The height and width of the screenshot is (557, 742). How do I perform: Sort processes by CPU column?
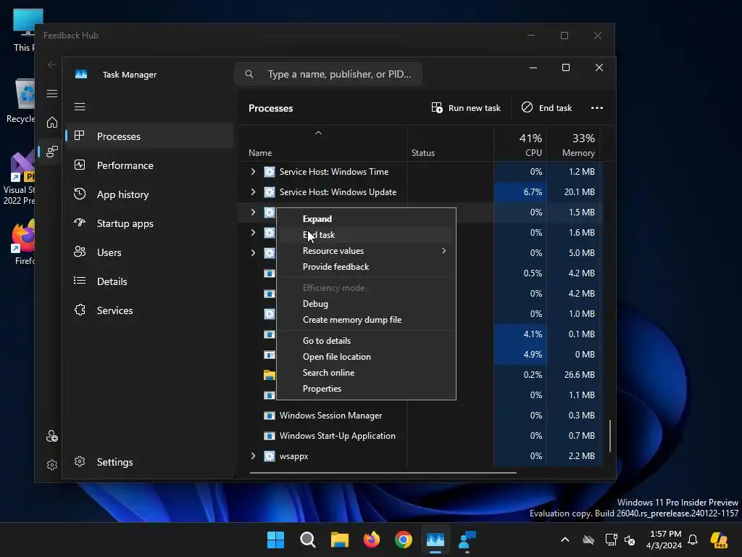tap(520, 145)
